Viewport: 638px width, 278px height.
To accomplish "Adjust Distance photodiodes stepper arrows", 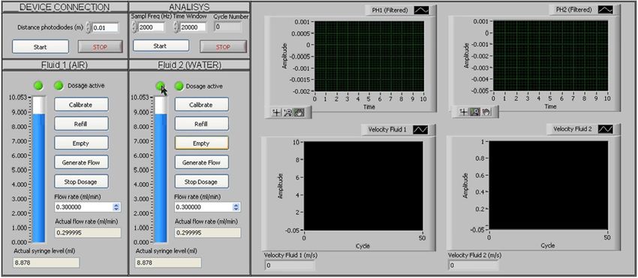I will pyautogui.click(x=89, y=28).
